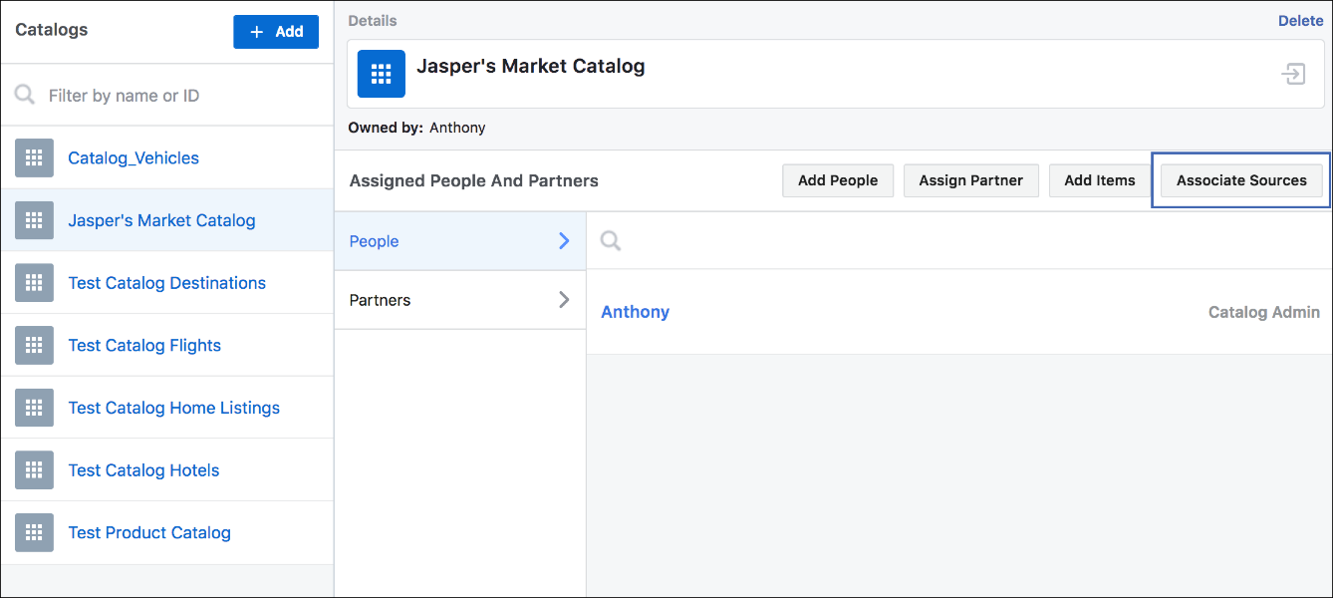
Task: Click the search magnifier in people panel
Action: [611, 240]
